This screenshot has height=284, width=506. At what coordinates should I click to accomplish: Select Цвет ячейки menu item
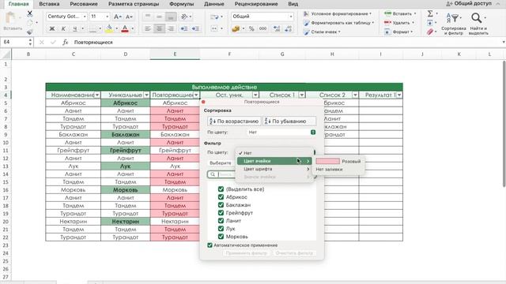[x=274, y=161]
